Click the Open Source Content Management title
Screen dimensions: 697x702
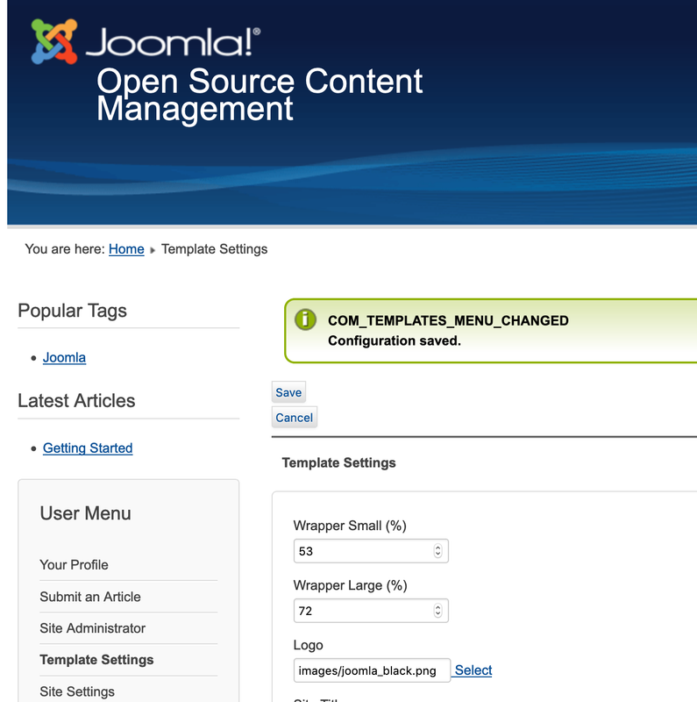click(x=260, y=95)
